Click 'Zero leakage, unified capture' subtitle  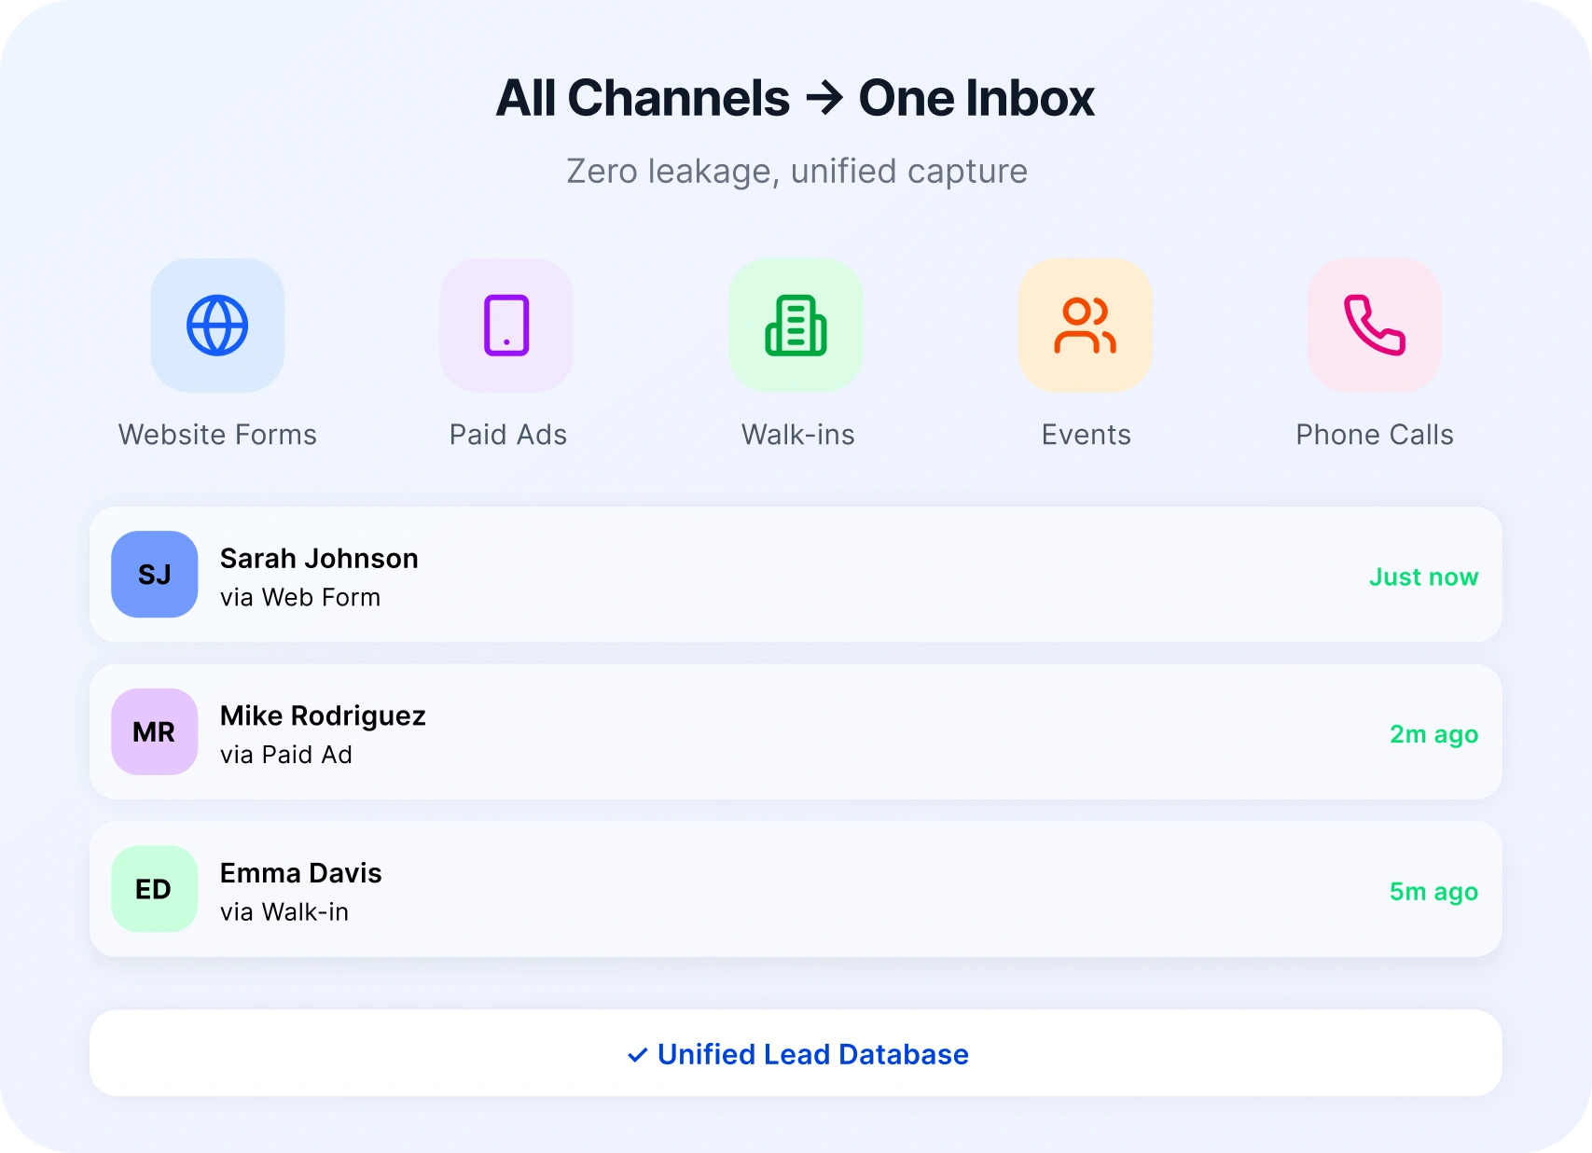coord(797,172)
